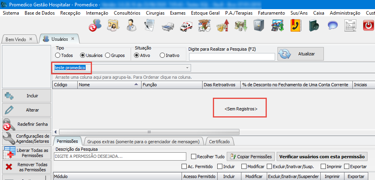Open the safe vault toolbar icon
The image size is (375, 180).
point(258,26)
